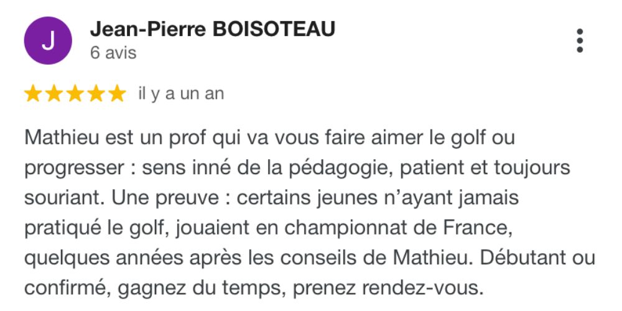Click the second yellow rating star
Viewport: 622px width, 311px height.
point(53,95)
